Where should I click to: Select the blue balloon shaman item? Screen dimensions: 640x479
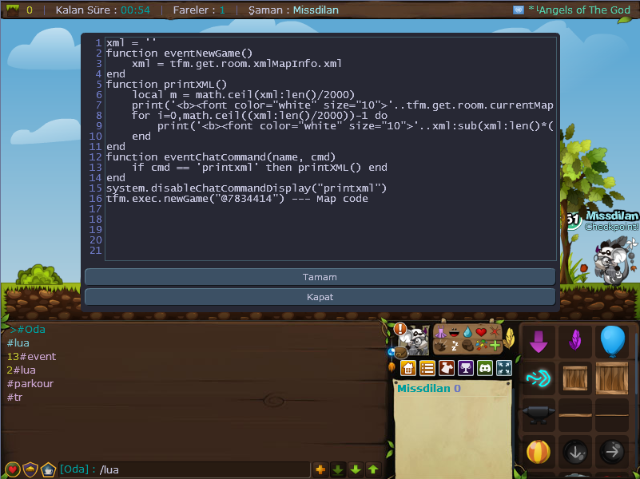coord(612,342)
